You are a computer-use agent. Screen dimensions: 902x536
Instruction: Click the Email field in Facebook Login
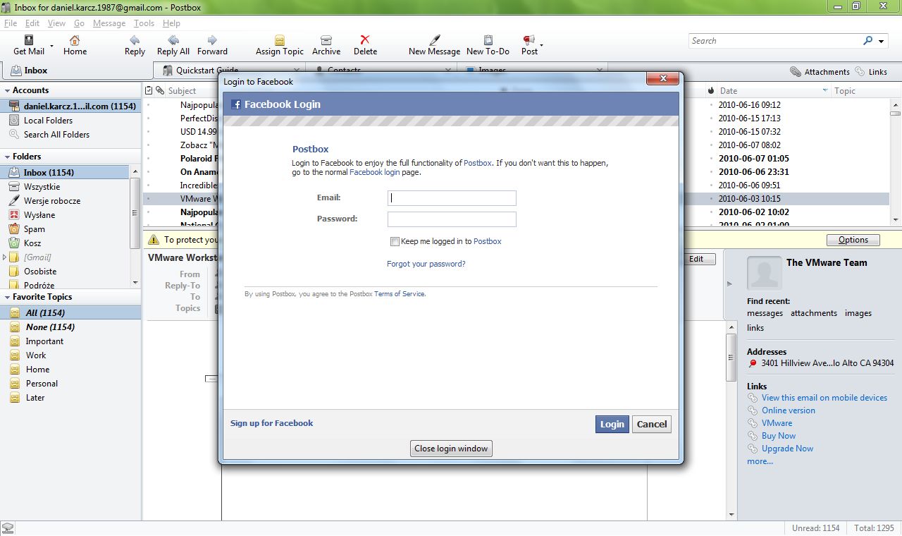(x=452, y=198)
